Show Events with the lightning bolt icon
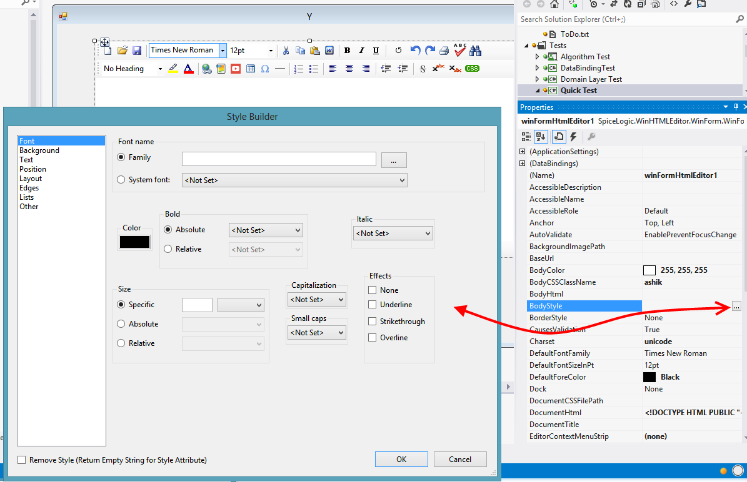The image size is (747, 482). [573, 137]
